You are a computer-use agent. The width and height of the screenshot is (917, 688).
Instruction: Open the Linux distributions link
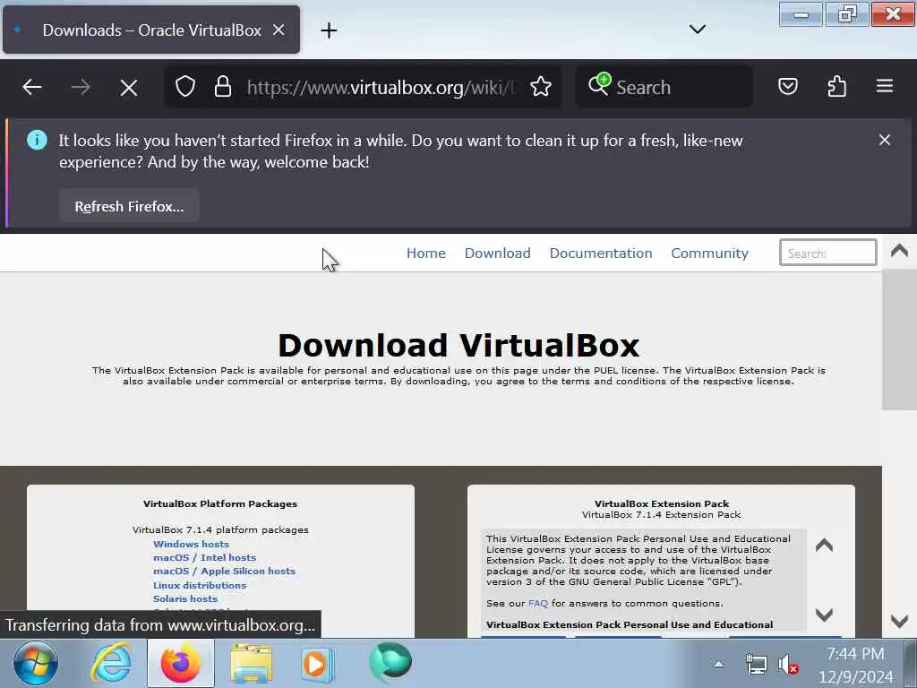pyautogui.click(x=200, y=585)
